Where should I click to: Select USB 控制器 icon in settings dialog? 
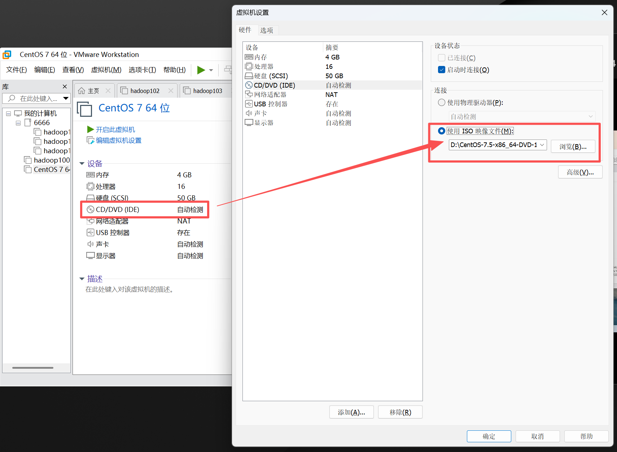[249, 104]
